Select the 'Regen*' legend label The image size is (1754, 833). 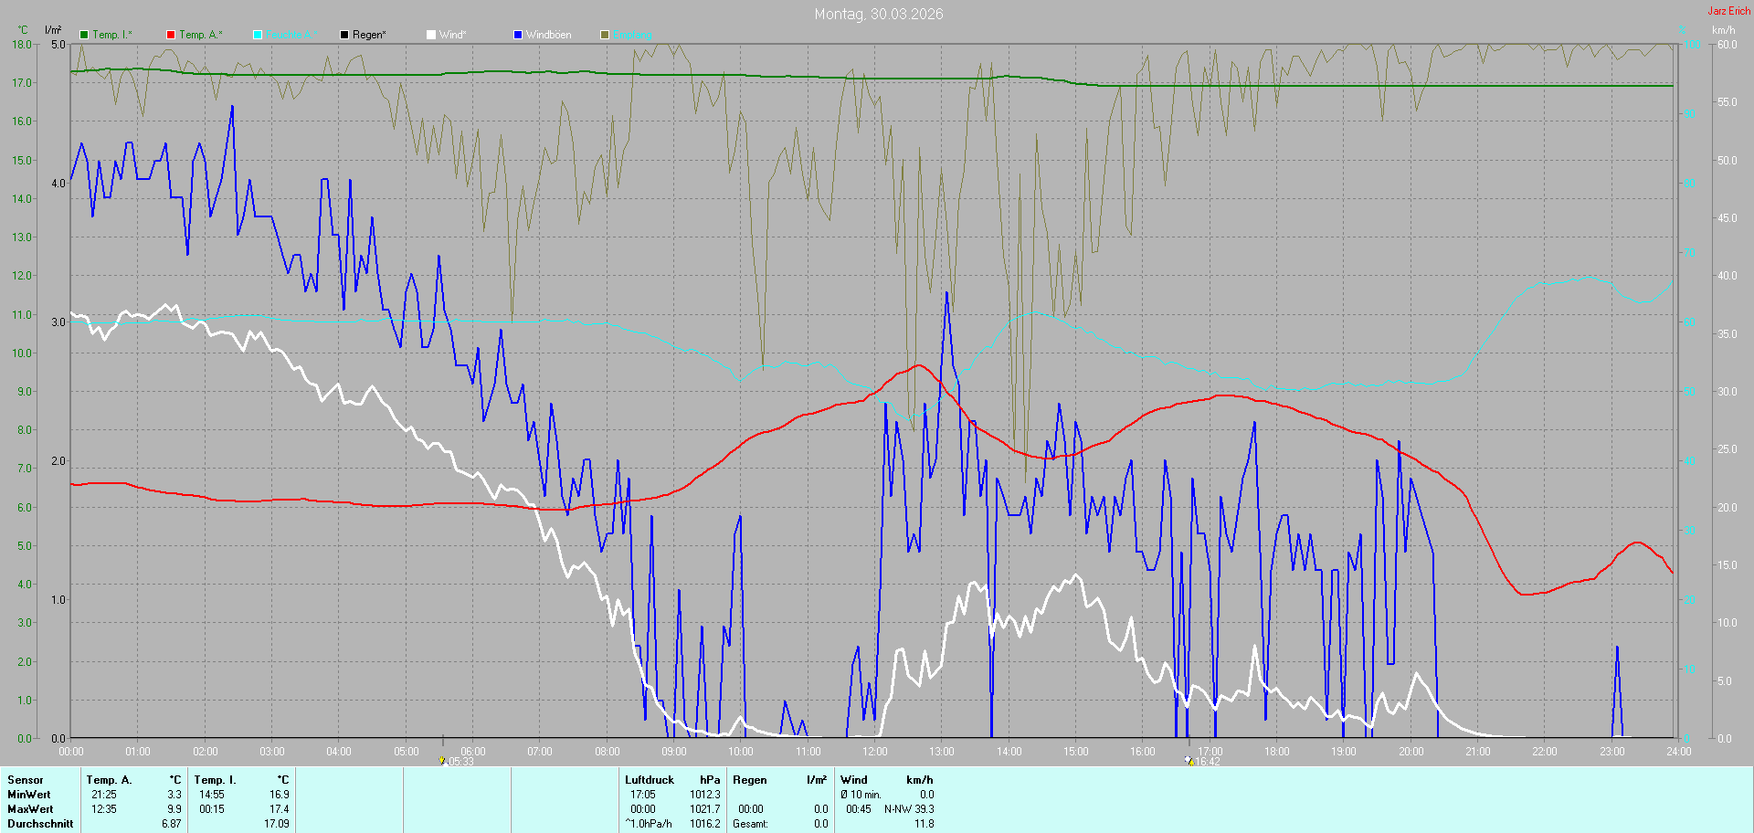click(x=369, y=35)
